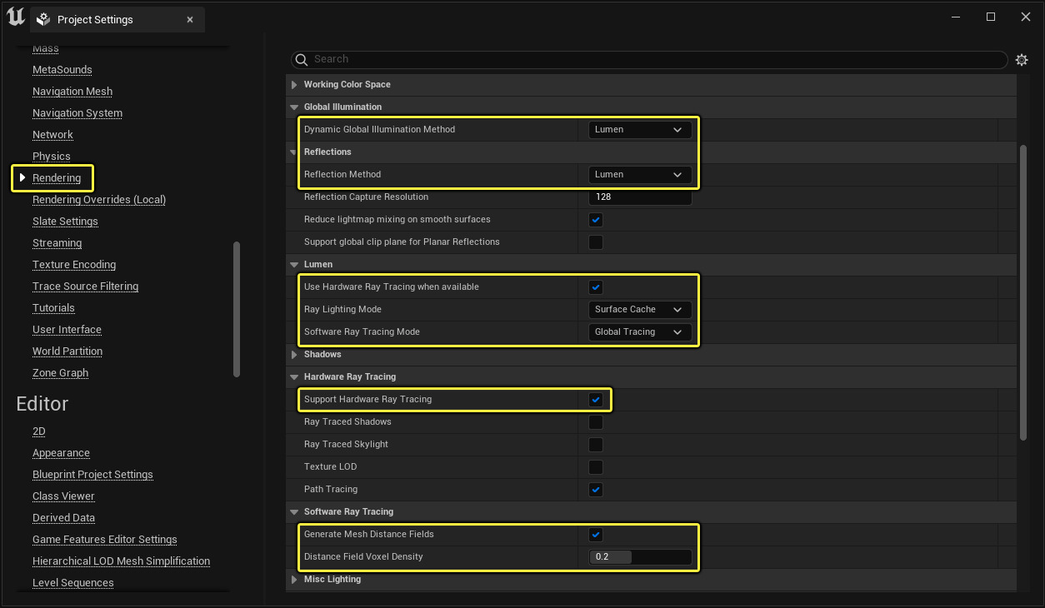
Task: Click the search magnifier icon
Action: [301, 59]
